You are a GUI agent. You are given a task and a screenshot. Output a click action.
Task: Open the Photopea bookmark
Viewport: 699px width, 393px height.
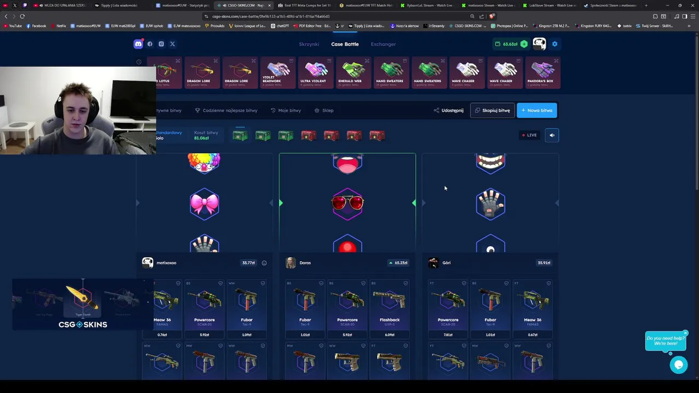[510, 26]
